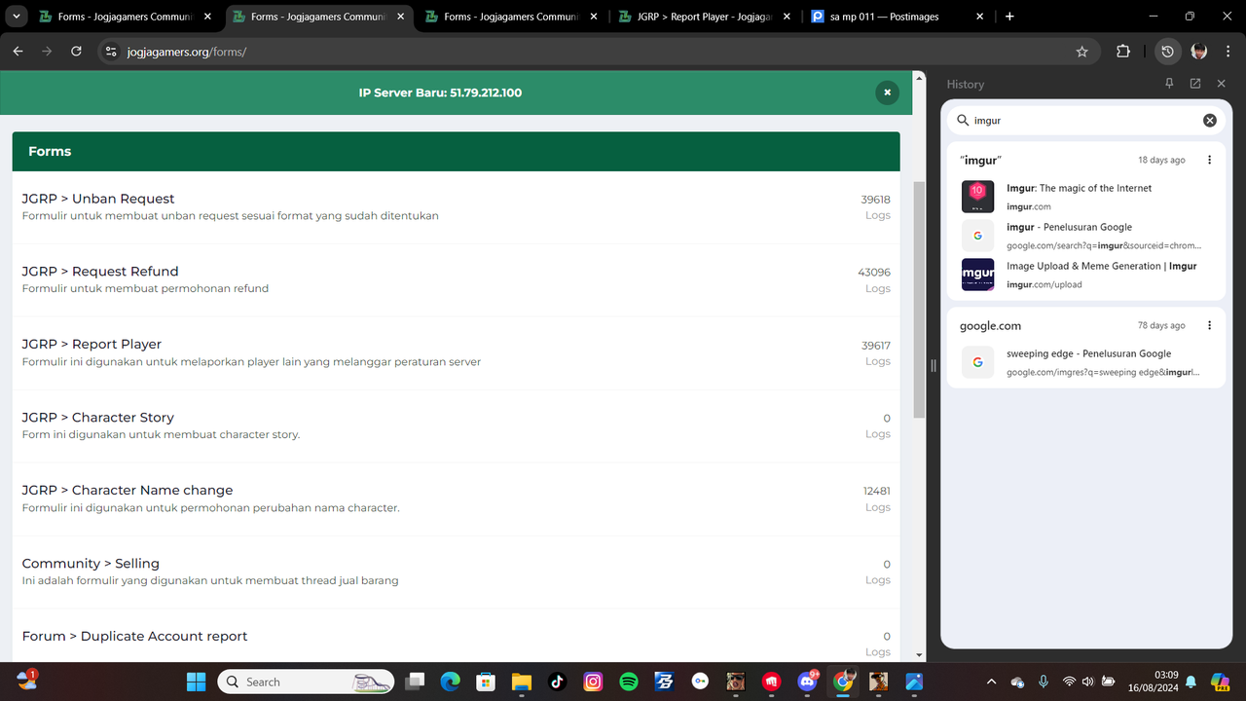
Task: Open File Explorer from the taskbar
Action: click(x=521, y=682)
